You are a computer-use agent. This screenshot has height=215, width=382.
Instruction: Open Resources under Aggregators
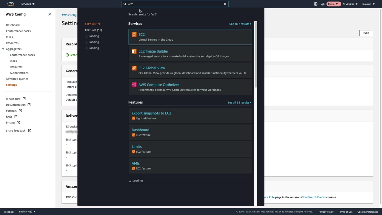click(x=16, y=67)
